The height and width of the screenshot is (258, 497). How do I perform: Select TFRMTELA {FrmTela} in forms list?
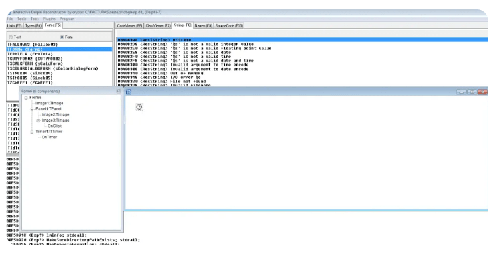pyautogui.click(x=59, y=54)
